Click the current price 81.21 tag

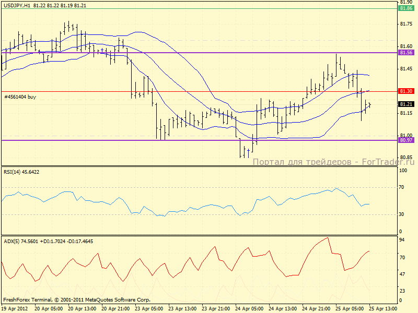click(407, 104)
